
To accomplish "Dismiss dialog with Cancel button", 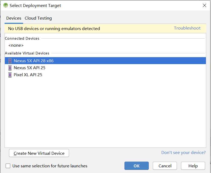I will click(x=165, y=166).
